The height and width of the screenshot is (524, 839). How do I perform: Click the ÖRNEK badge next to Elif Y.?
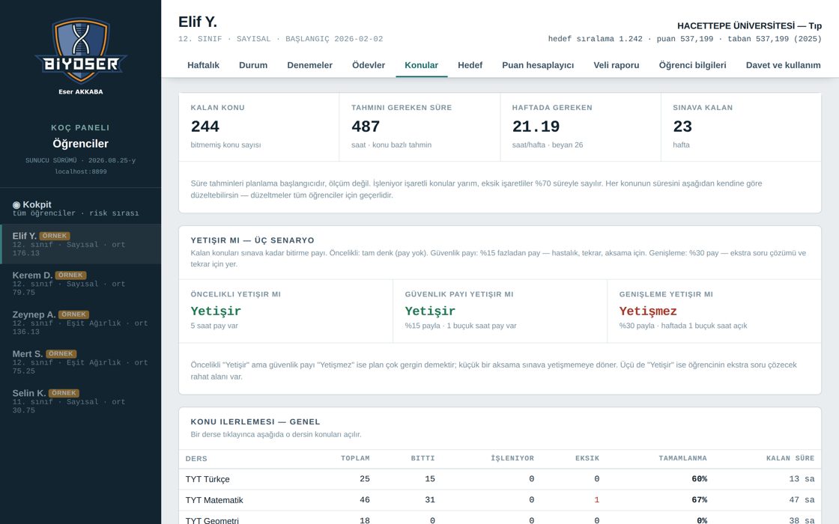[55, 236]
